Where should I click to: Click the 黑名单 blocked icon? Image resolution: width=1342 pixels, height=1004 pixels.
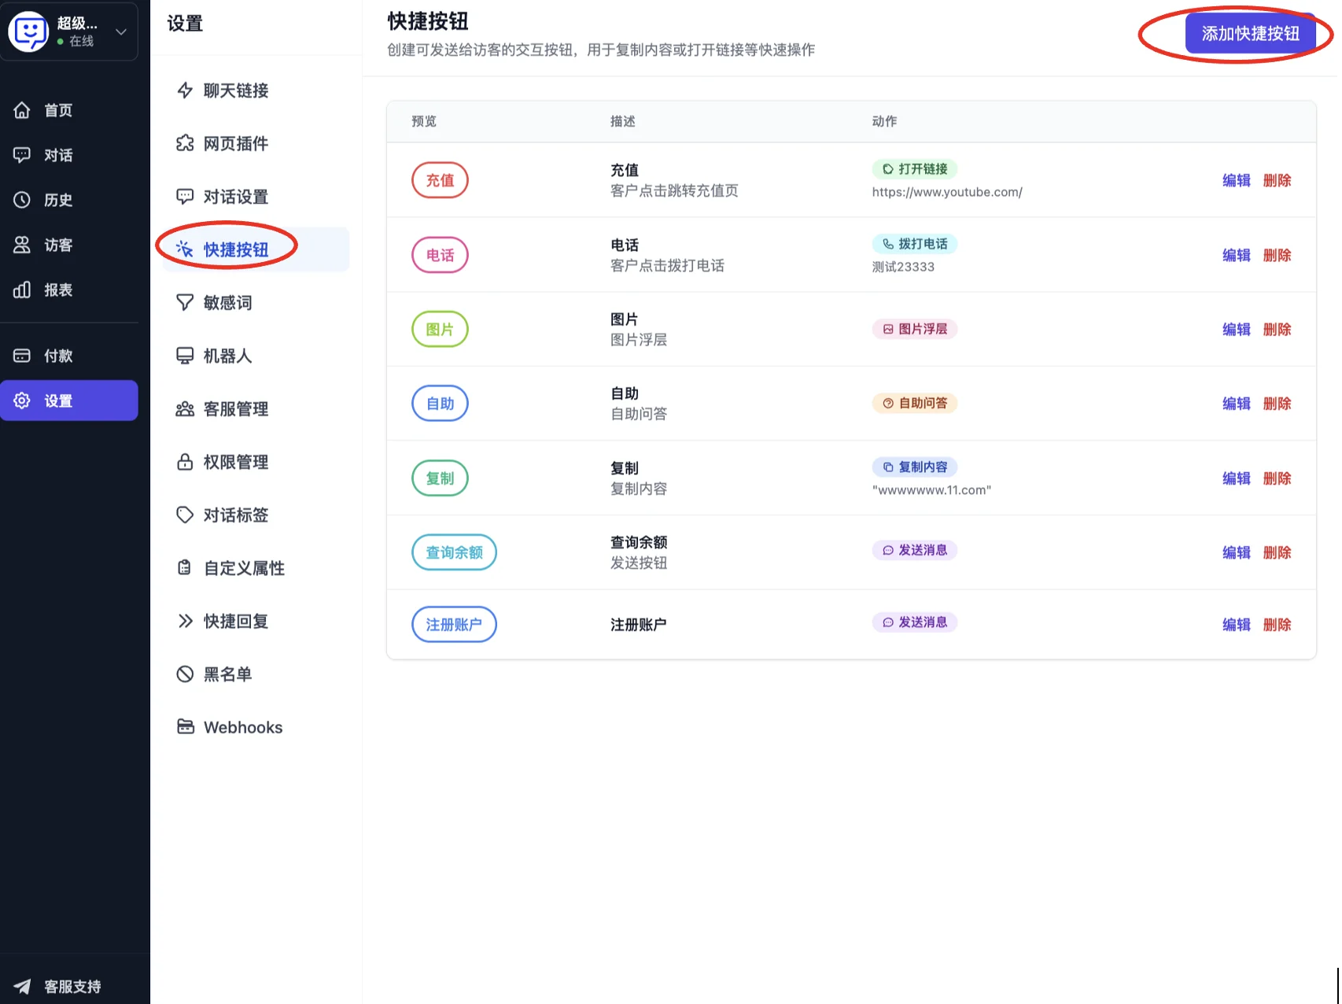pos(185,674)
